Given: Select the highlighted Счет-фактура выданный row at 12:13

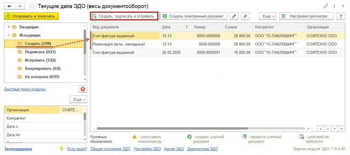Looking at the screenshot, I should 218,36.
